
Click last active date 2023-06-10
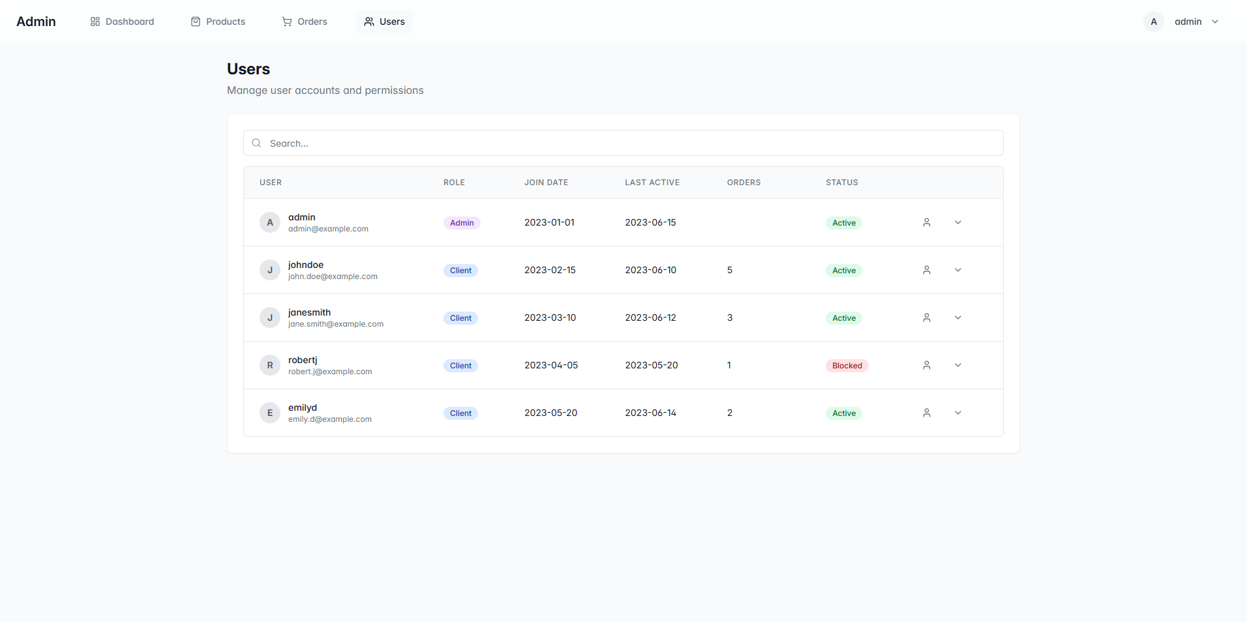[x=650, y=270]
